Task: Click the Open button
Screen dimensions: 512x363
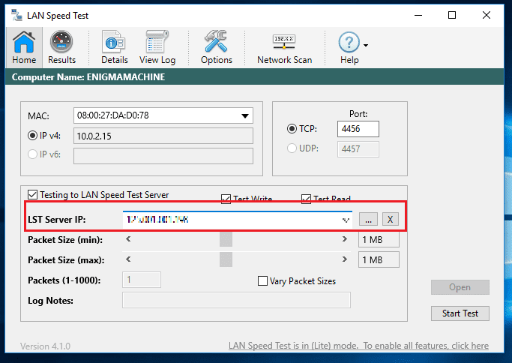Action: (460, 287)
